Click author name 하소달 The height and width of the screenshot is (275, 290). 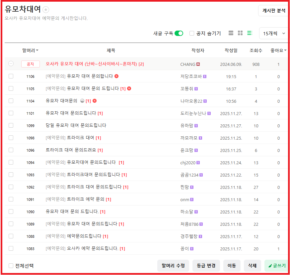click(186, 211)
